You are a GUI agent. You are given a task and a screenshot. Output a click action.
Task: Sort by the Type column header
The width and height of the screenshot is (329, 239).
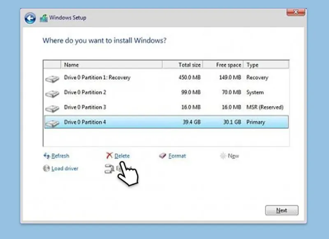coord(266,65)
